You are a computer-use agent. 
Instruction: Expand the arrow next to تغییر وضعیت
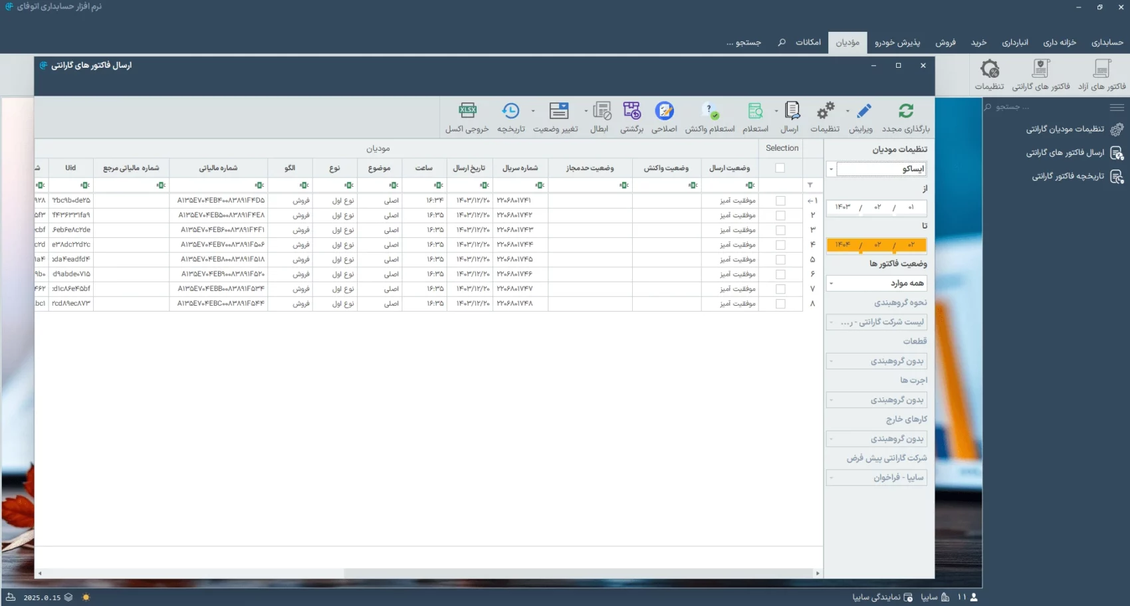533,111
